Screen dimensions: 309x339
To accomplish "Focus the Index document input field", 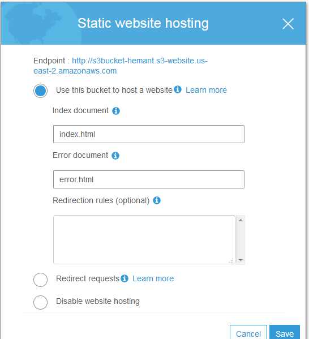I will 149,134.
